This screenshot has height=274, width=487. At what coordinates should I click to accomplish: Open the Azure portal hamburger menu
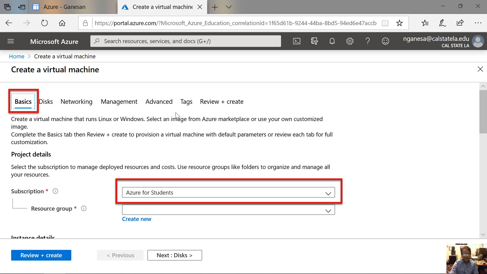coord(11,41)
